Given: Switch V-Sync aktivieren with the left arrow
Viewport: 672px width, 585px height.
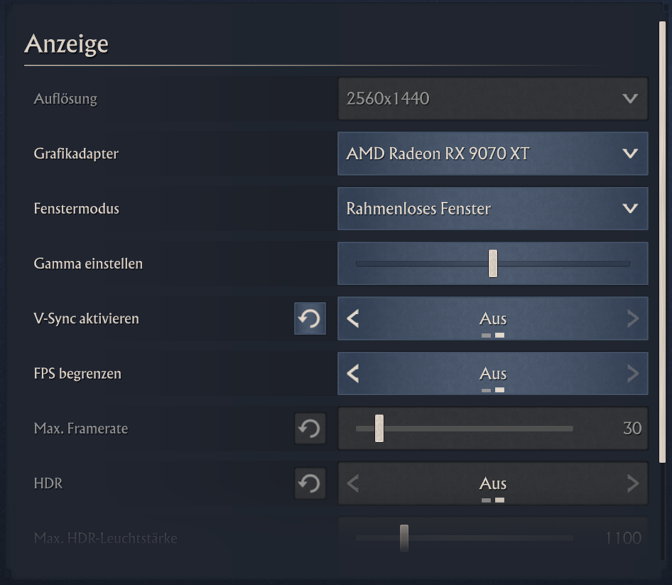Looking at the screenshot, I should [x=353, y=318].
